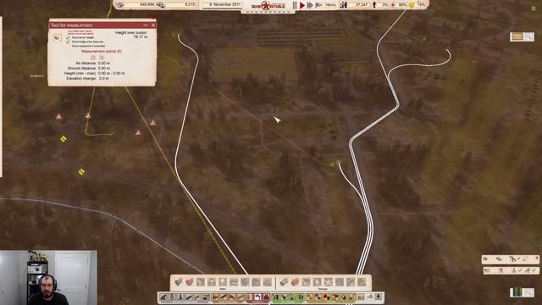The image size is (542, 305).
Task: Click the yellow smiley happiness icon
Action: (x=412, y=5)
